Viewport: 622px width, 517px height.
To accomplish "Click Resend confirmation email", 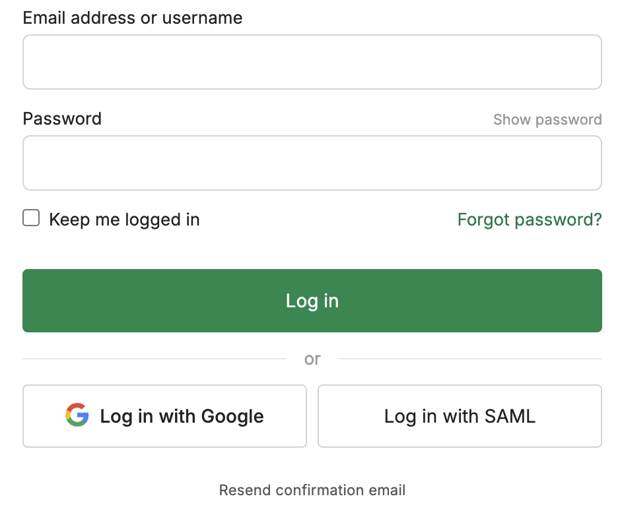I will [x=312, y=490].
